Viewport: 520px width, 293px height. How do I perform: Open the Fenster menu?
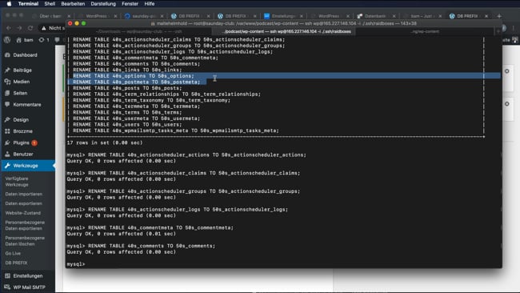pos(130,4)
